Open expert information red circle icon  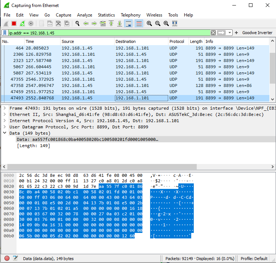[7, 258]
